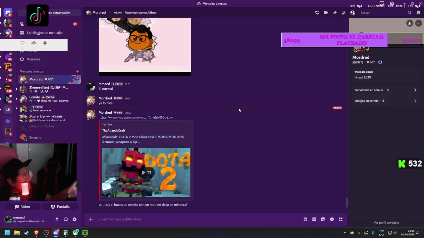Open the emoji picker

[x=332, y=219]
